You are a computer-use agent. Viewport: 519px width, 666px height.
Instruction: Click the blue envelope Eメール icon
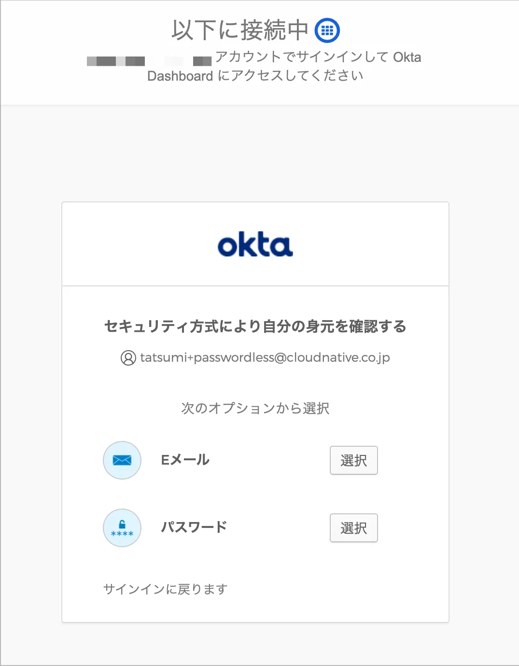(x=122, y=460)
